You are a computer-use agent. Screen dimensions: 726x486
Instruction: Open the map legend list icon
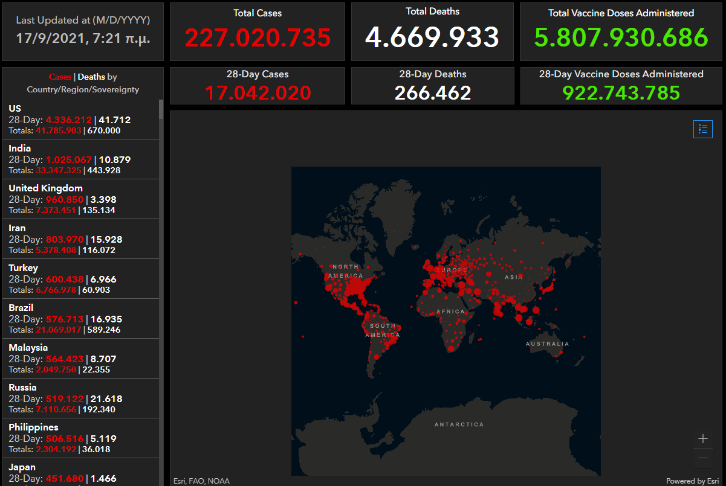point(702,129)
